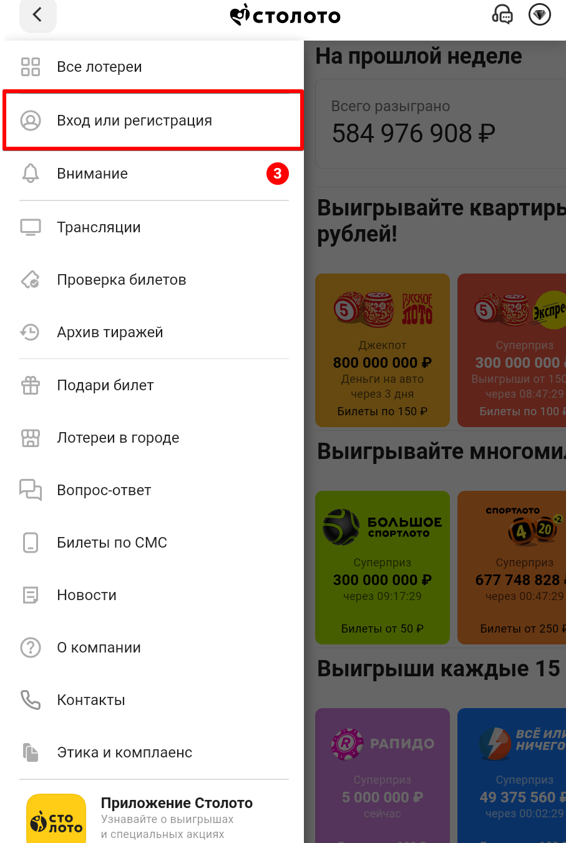
Task: Open support headset chat icon
Action: click(502, 14)
